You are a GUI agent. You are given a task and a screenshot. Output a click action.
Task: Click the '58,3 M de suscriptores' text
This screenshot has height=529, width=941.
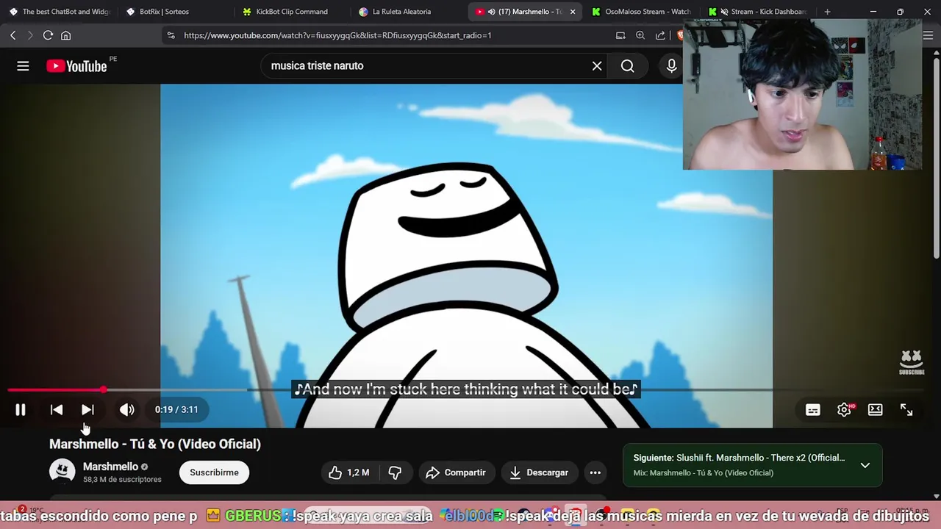(122, 480)
